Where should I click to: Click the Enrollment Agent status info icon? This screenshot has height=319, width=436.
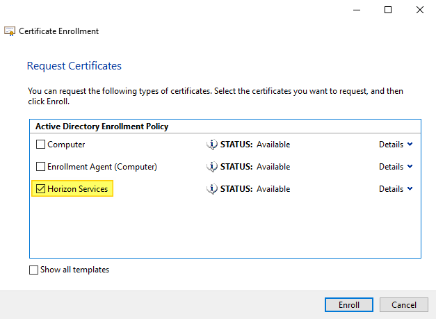click(x=212, y=167)
